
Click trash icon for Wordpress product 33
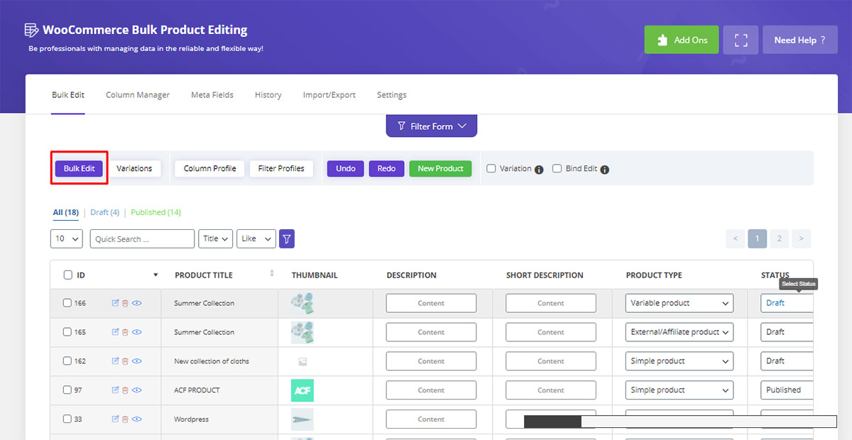(x=125, y=419)
